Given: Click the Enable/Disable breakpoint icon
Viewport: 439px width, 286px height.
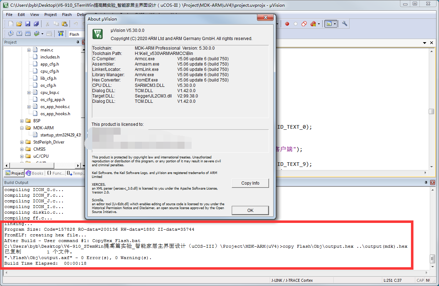Looking at the screenshot, I should (296, 24).
